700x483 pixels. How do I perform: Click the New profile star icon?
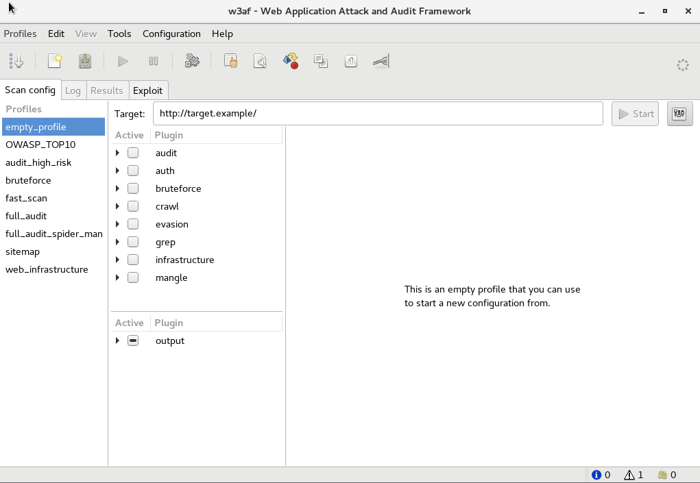(x=55, y=62)
